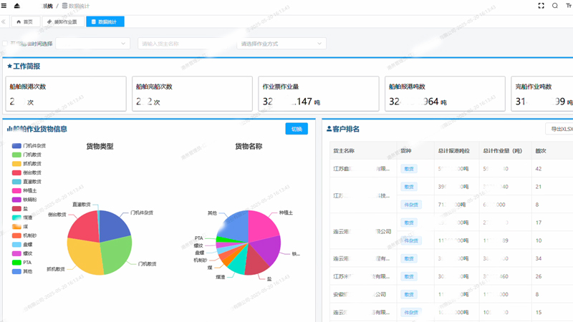Viewport: 573px width, 322px height.
Task: Toggle the 种植土 legend entry
Action: point(24,190)
